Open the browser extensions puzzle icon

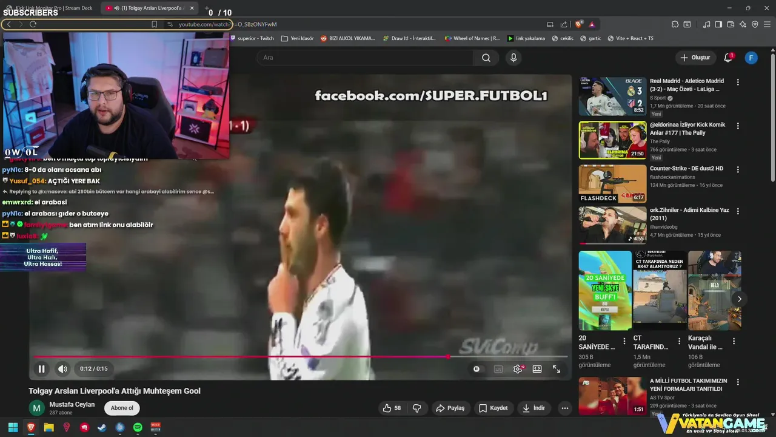[675, 24]
